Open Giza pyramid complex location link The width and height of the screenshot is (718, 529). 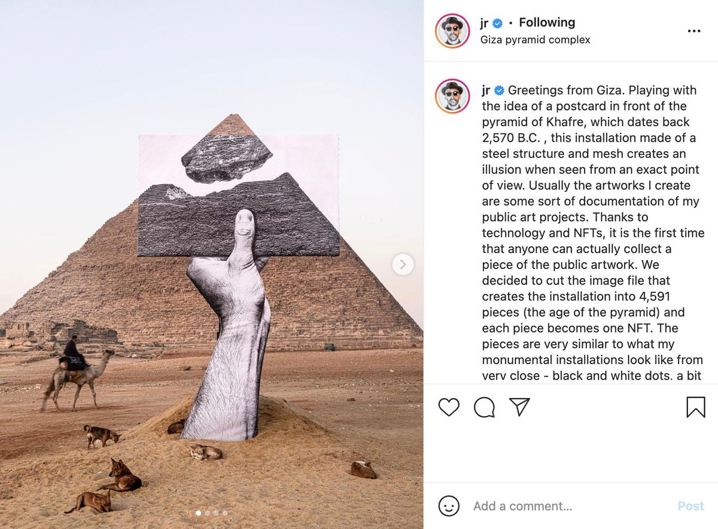535,40
